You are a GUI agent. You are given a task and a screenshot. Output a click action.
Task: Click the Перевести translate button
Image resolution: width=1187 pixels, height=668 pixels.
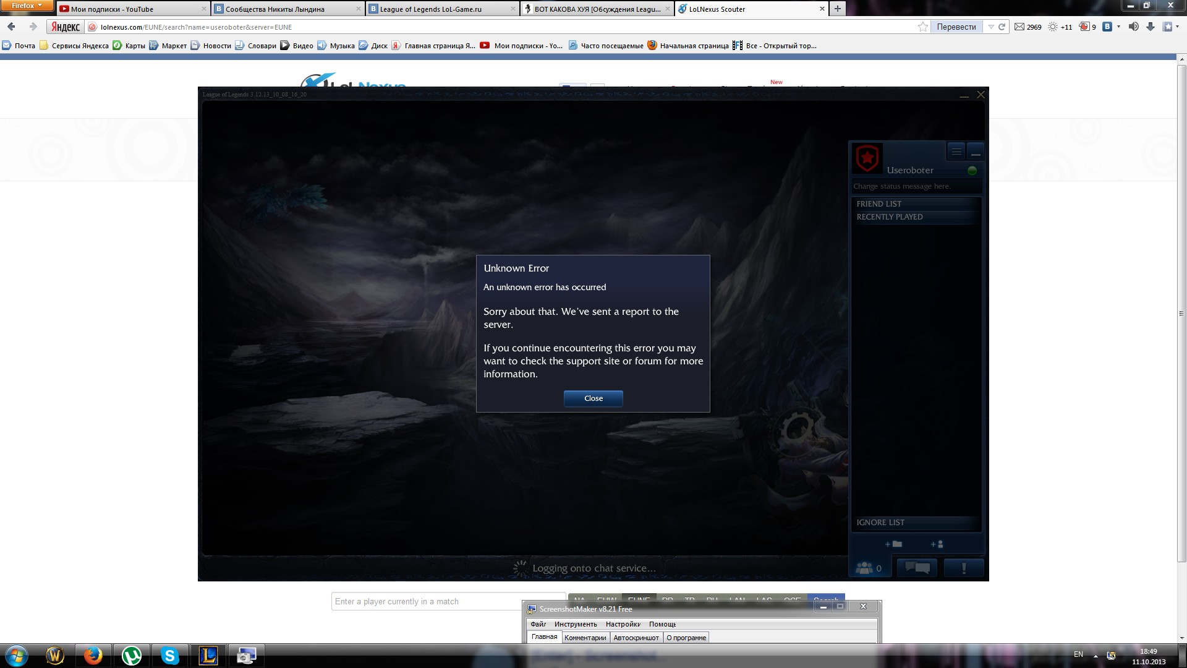tap(956, 27)
